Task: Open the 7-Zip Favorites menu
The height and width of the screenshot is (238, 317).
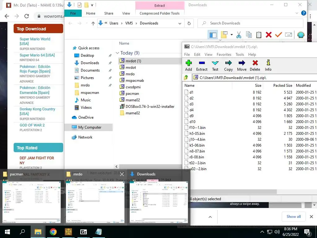Action: [x=224, y=55]
